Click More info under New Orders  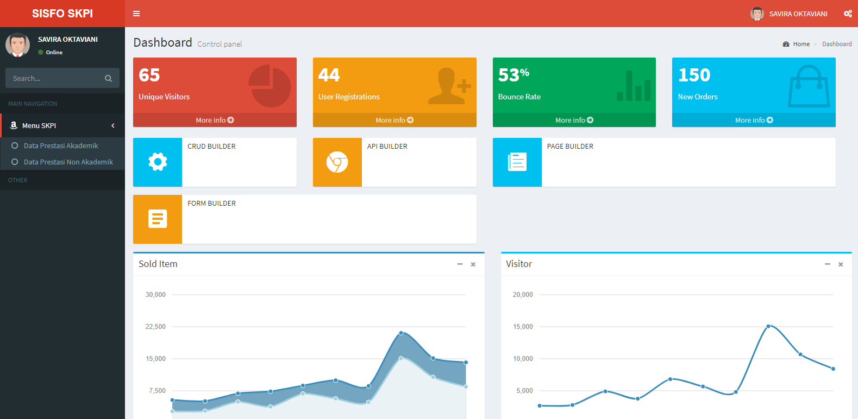pyautogui.click(x=754, y=120)
